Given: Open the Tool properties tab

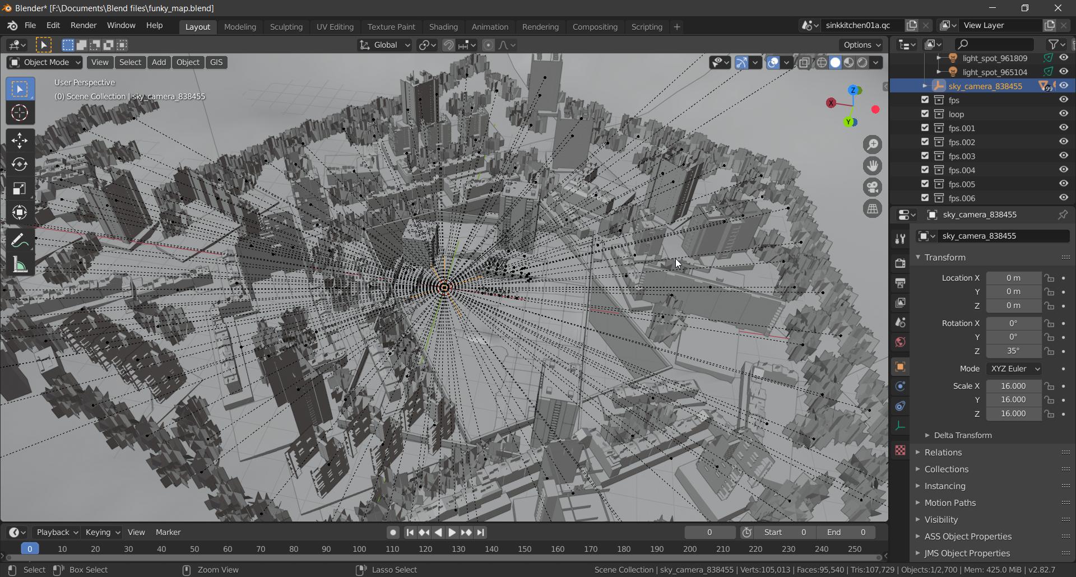Looking at the screenshot, I should point(900,239).
